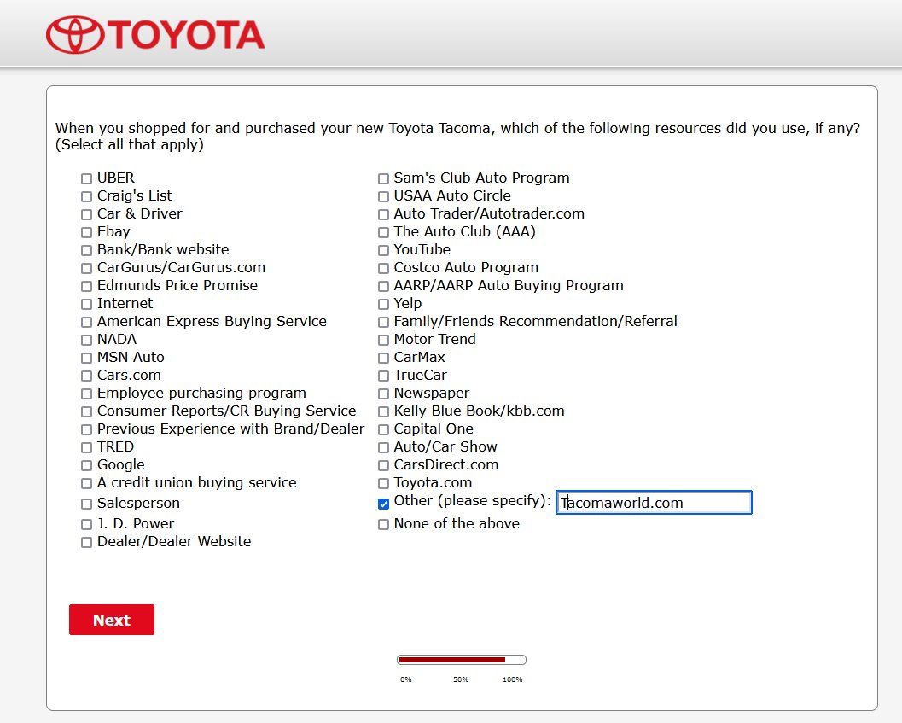This screenshot has width=902, height=723.
Task: Check AARP/AARP Auto Buying Program
Action: point(383,286)
